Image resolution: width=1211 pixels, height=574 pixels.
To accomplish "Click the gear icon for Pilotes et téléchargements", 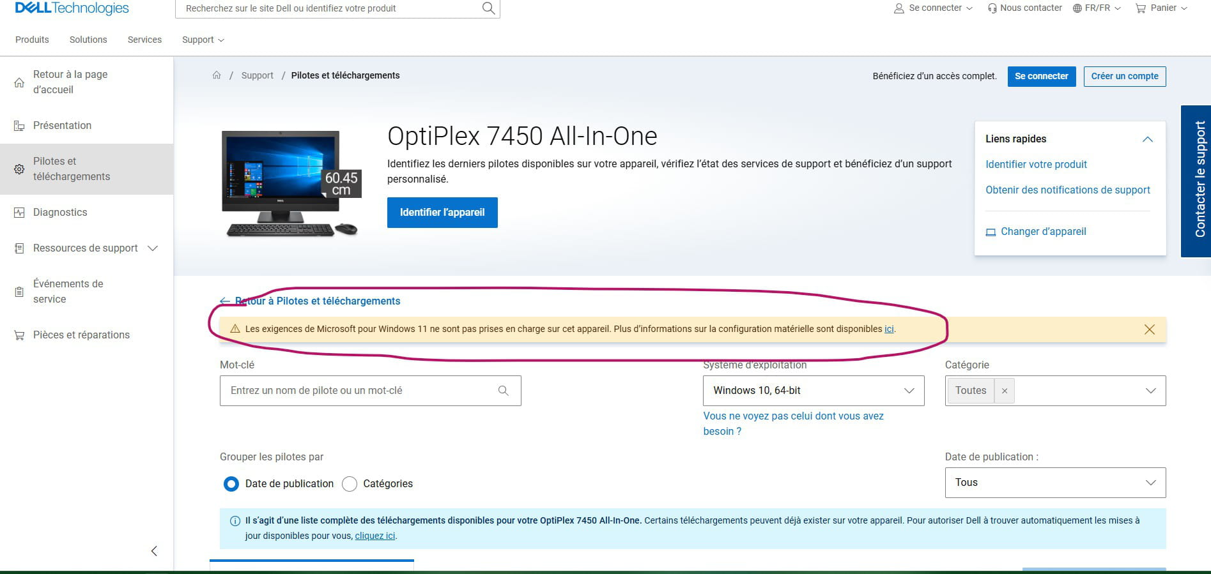I will click(19, 169).
